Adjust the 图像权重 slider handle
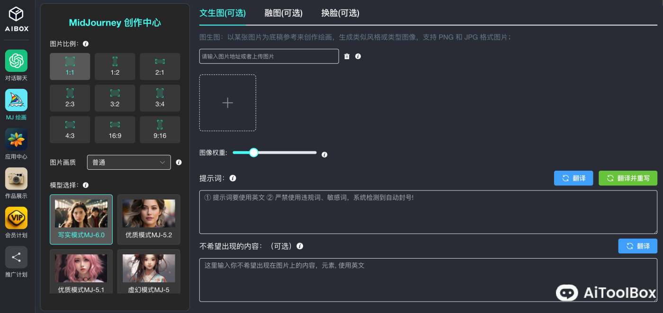663x313 pixels. tap(253, 152)
